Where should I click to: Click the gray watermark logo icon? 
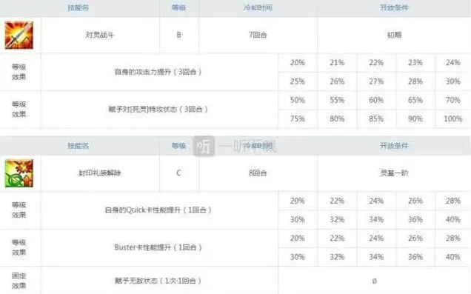click(204, 146)
